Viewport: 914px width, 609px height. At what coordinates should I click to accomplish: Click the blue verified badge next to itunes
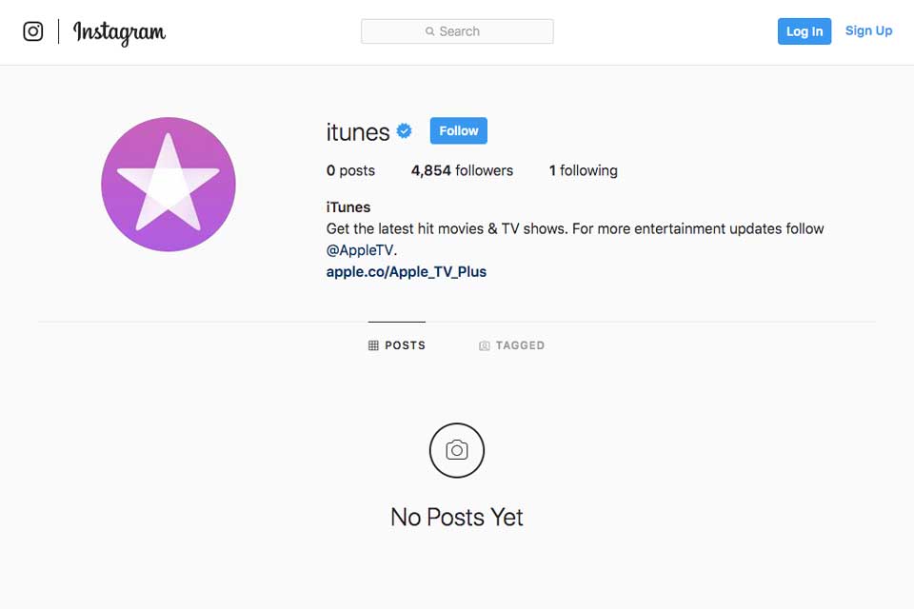point(404,131)
